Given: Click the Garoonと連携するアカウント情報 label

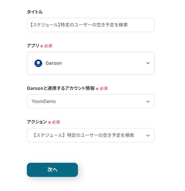Looking at the screenshot, I should pos(61,88).
